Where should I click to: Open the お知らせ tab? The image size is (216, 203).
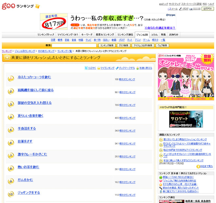(x=174, y=35)
